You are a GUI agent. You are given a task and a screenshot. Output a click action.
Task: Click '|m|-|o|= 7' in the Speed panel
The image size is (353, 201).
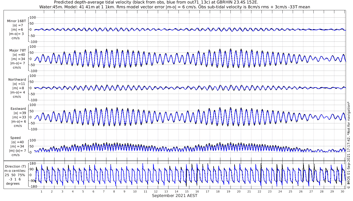click(x=18, y=151)
